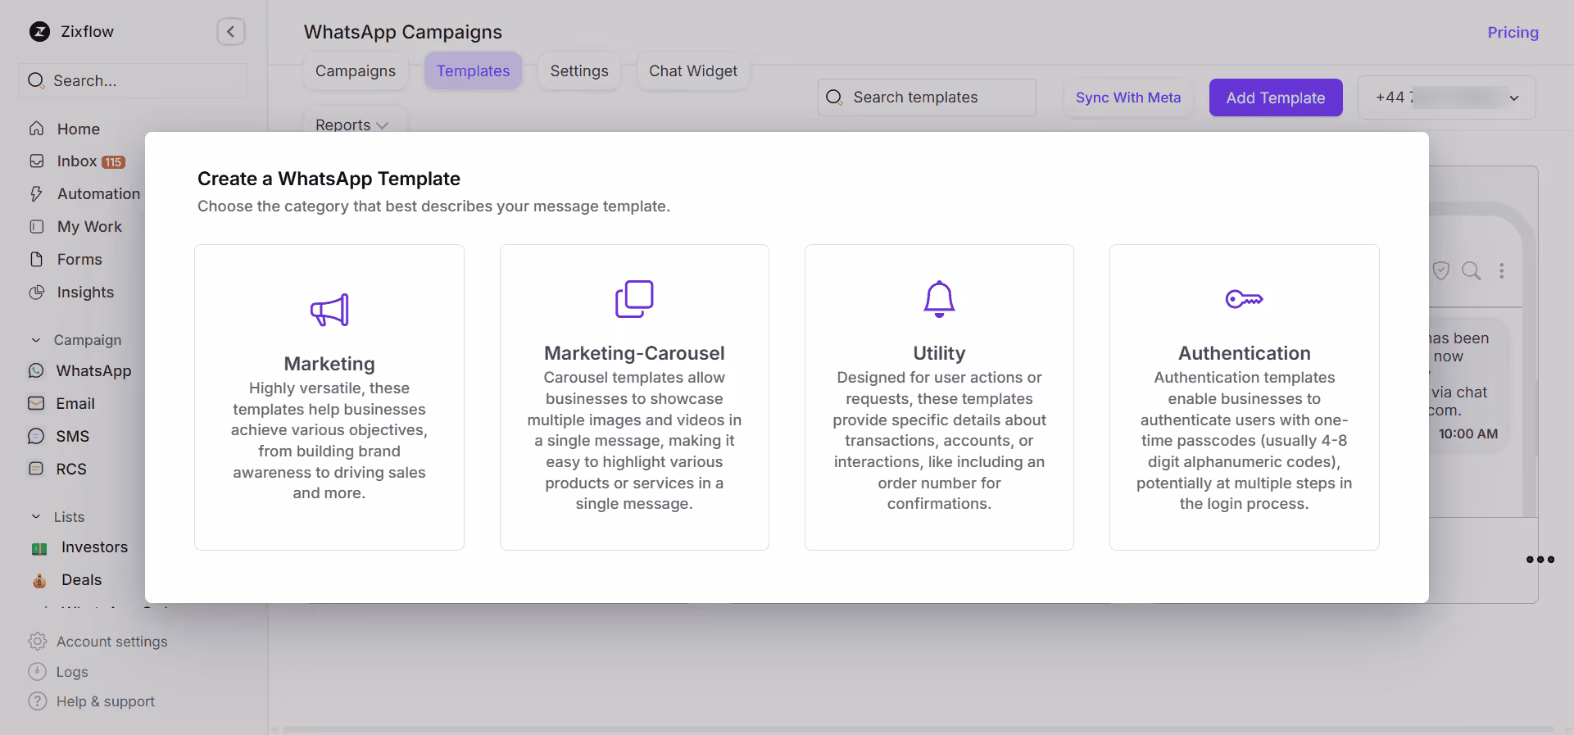Switch to the Campaigns tab
Viewport: 1574px width, 735px height.
[x=355, y=71]
